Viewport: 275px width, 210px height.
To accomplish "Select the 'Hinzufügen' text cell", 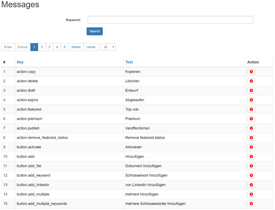I will click(x=184, y=157).
